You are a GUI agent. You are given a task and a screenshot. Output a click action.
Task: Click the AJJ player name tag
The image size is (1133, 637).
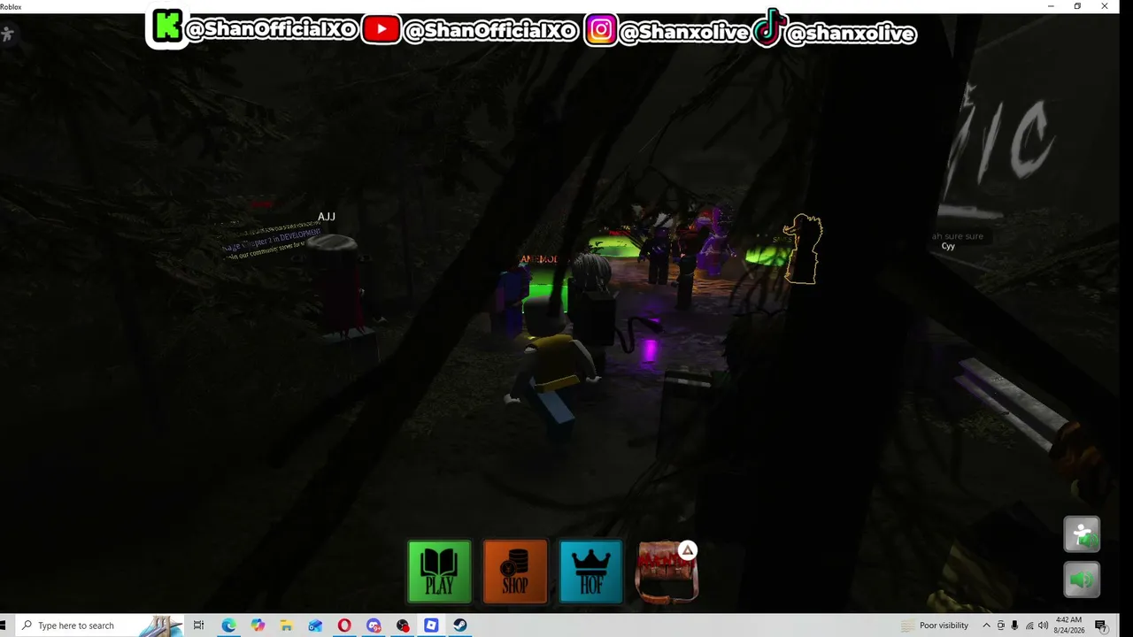tap(327, 217)
